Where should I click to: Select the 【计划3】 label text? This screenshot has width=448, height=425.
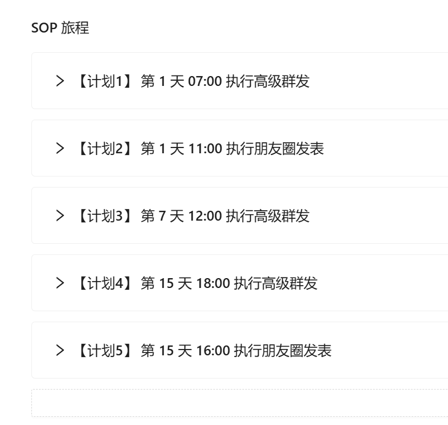click(105, 216)
